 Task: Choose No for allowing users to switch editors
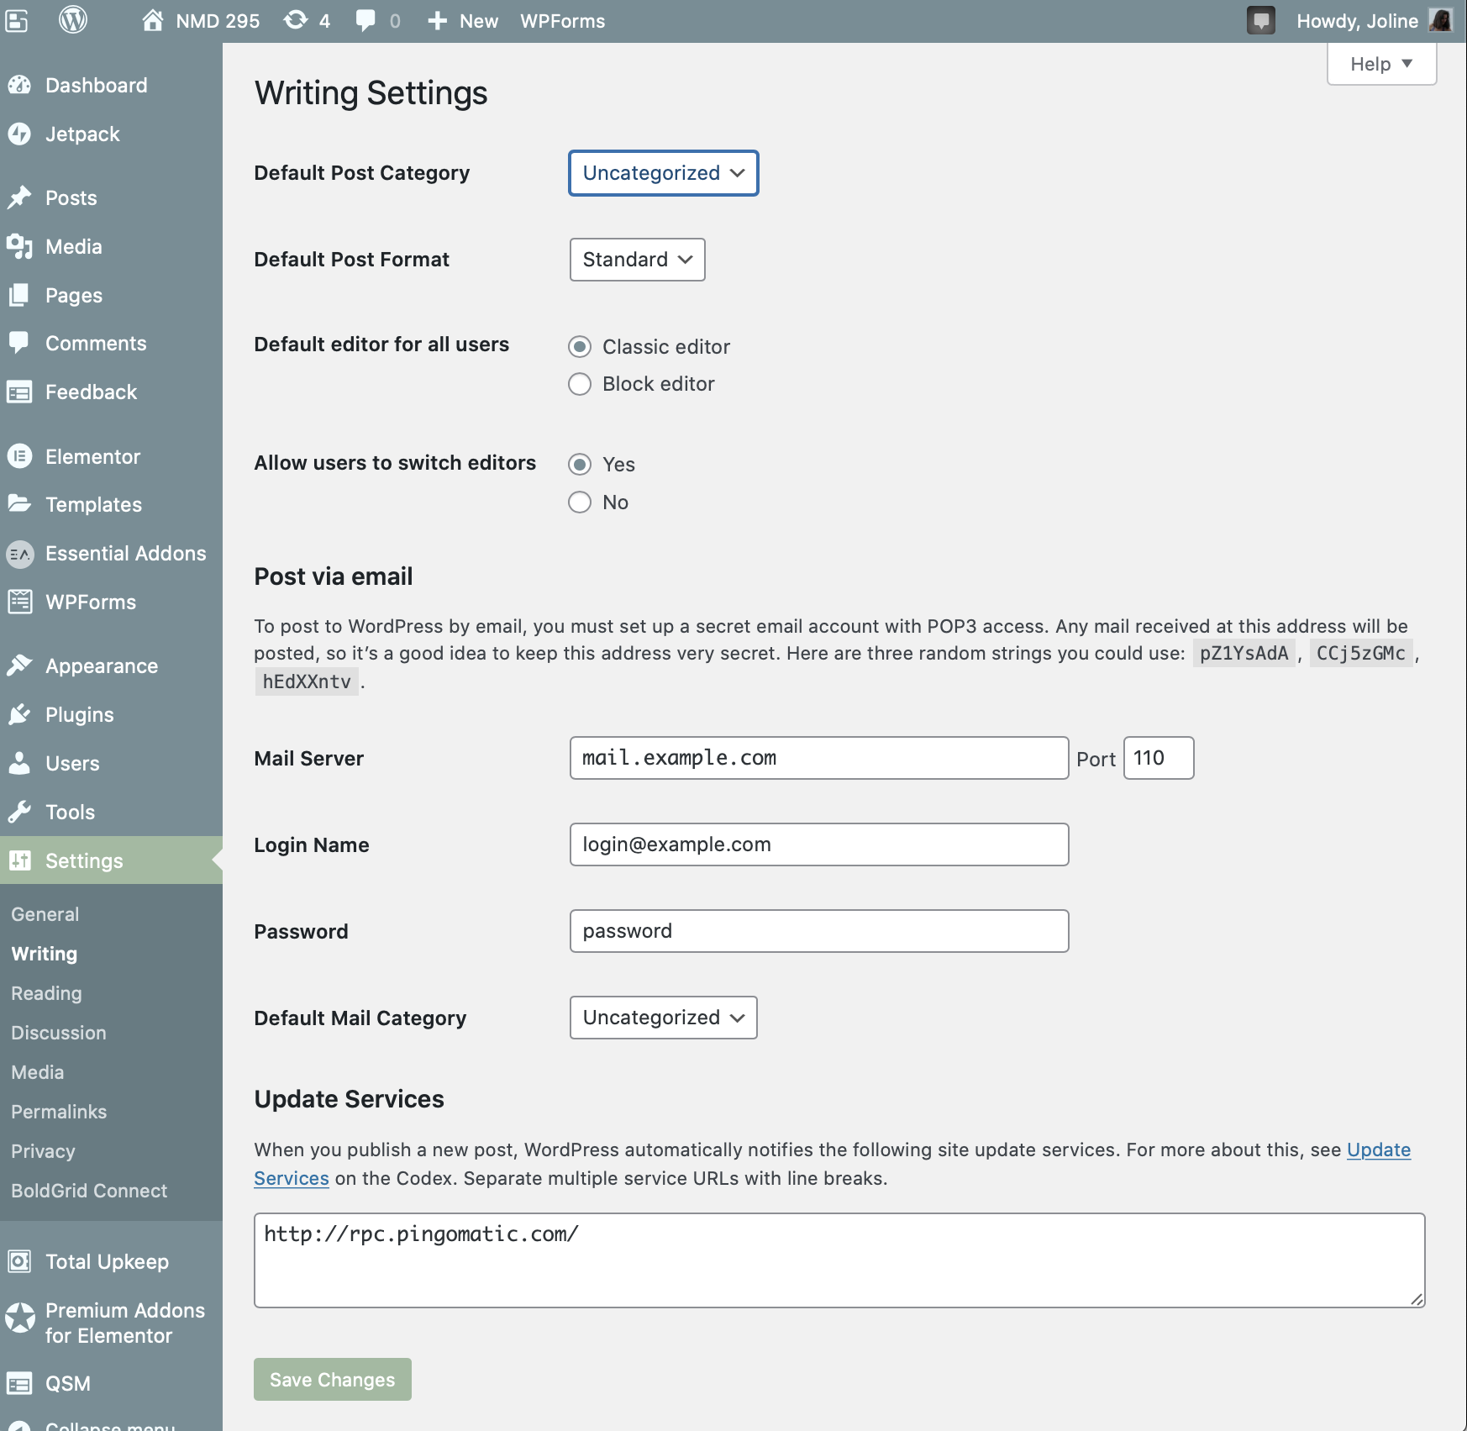tap(580, 502)
